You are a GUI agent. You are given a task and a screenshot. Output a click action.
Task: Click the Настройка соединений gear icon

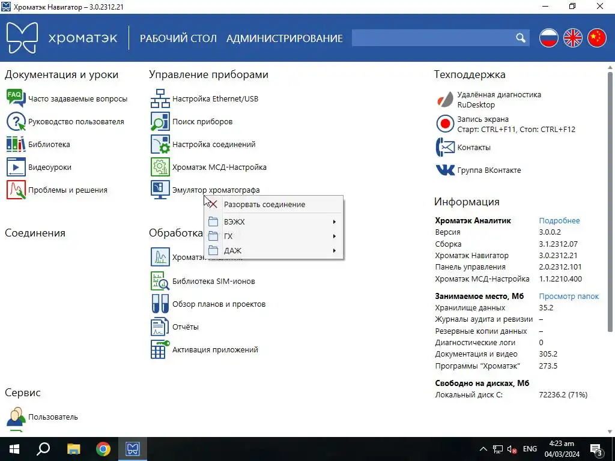click(160, 144)
